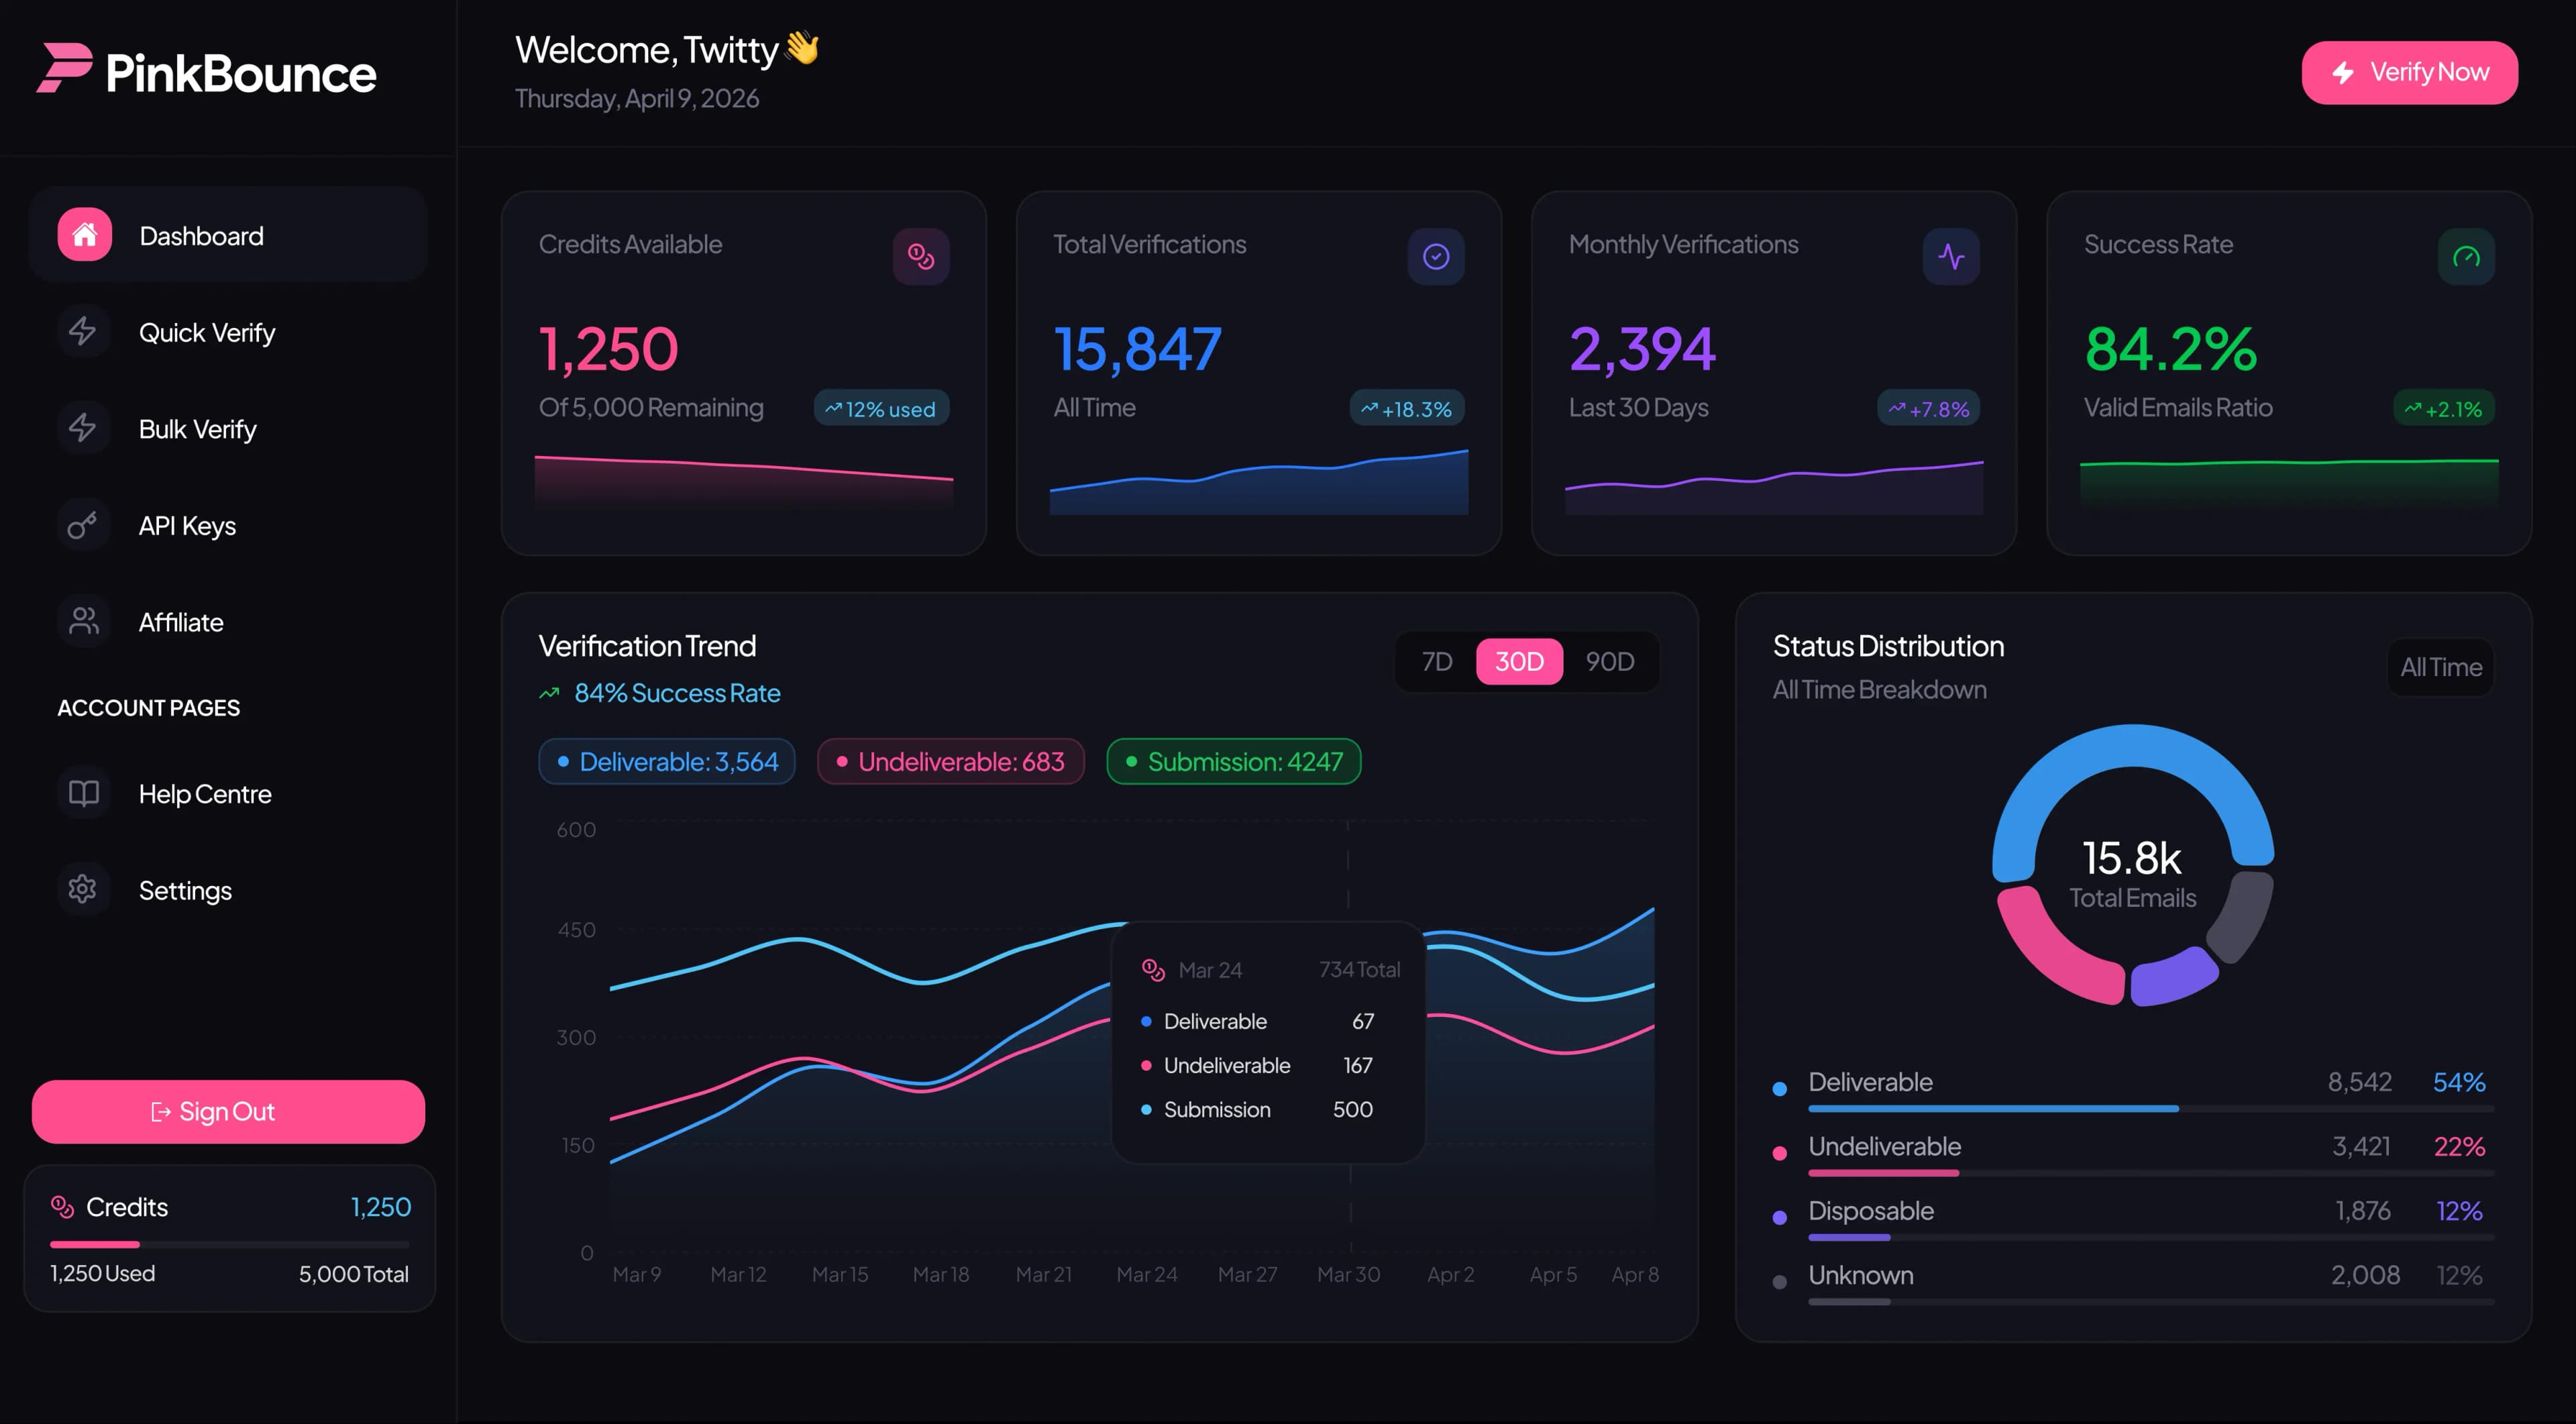
Task: Click the coins icon in the Mar 24 tooltip
Action: pyautogui.click(x=1153, y=969)
